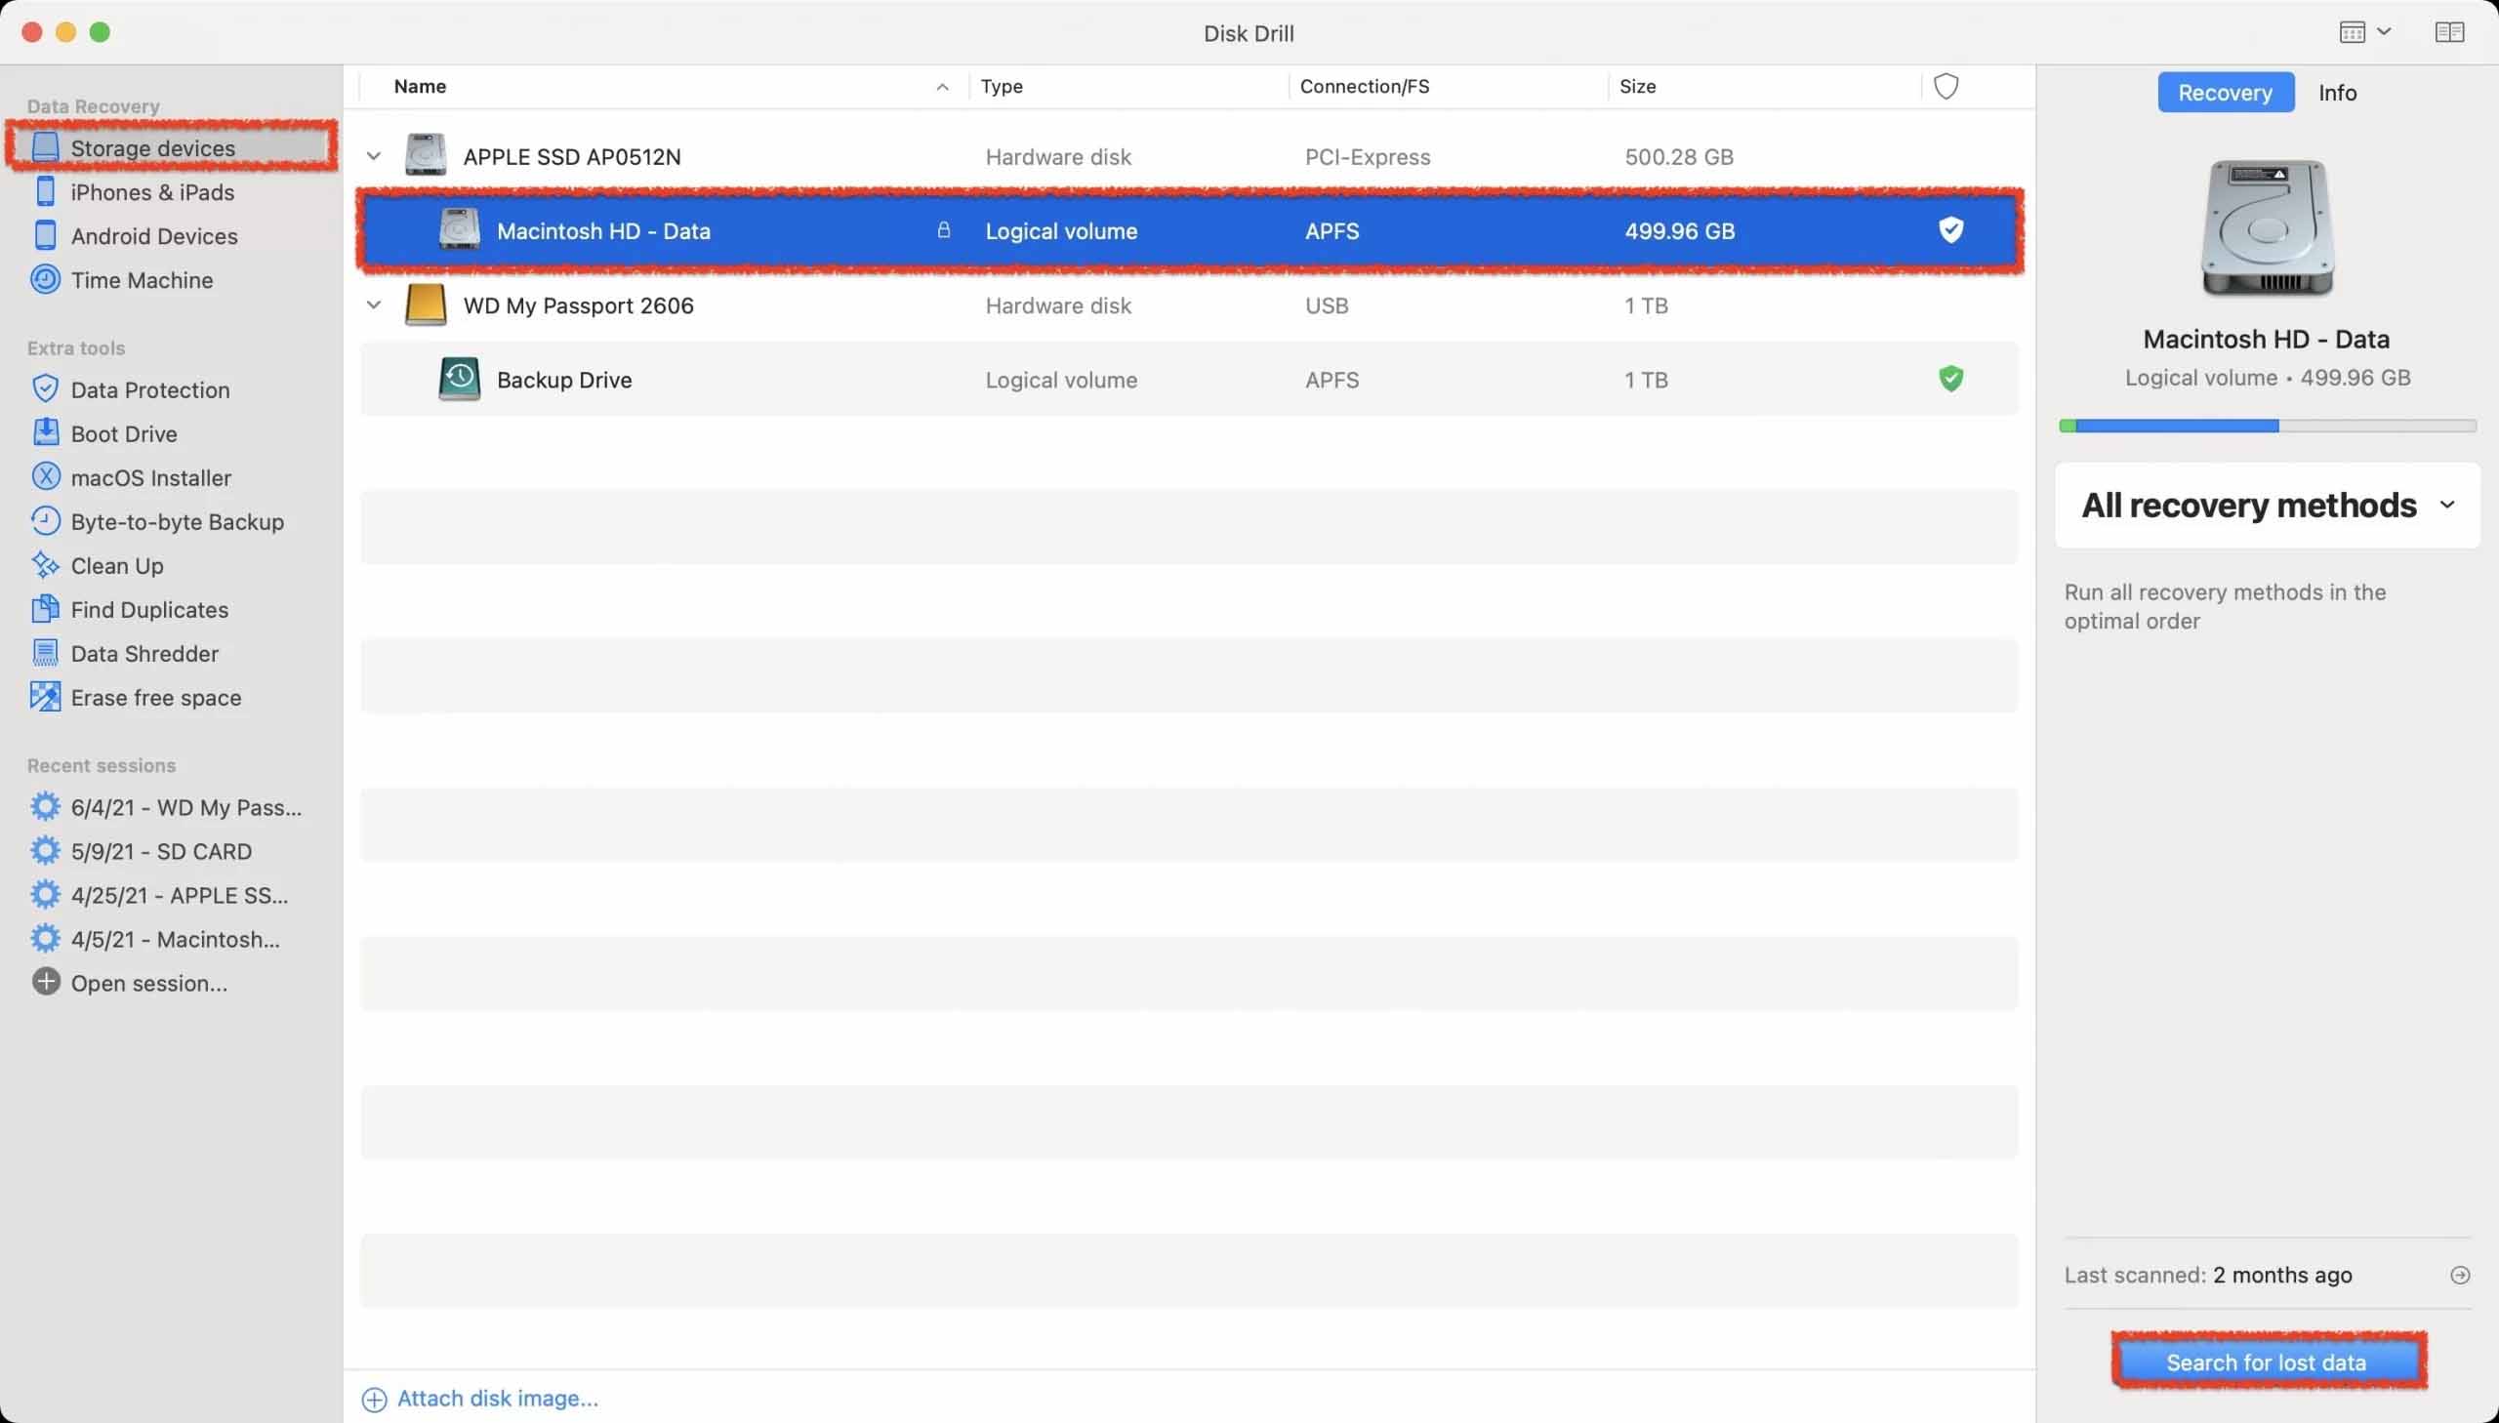
Task: Click Attach disk image link
Action: (x=480, y=1399)
